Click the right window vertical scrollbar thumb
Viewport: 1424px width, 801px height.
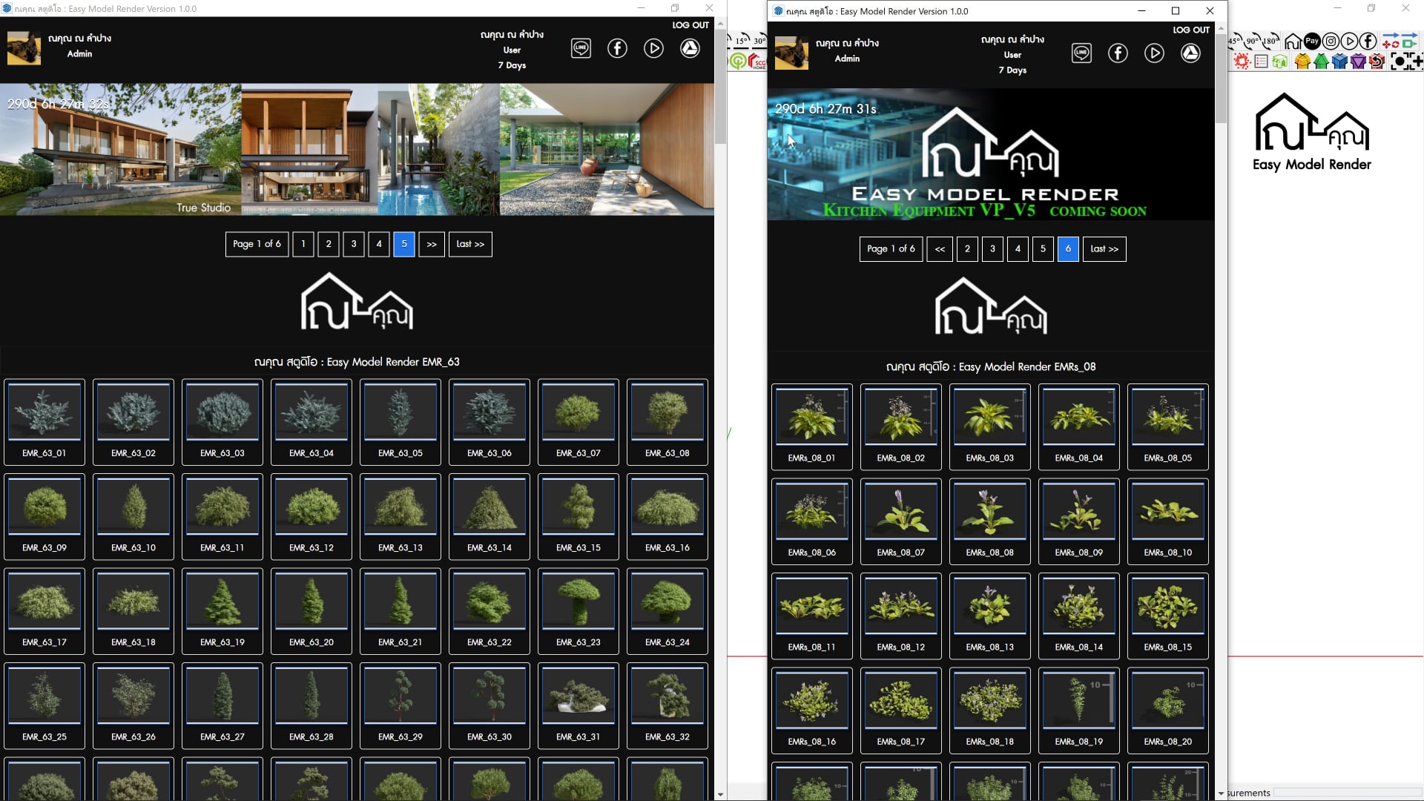tap(1221, 79)
